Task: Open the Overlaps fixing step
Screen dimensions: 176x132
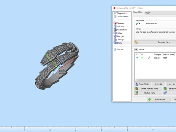Action: tap(119, 40)
